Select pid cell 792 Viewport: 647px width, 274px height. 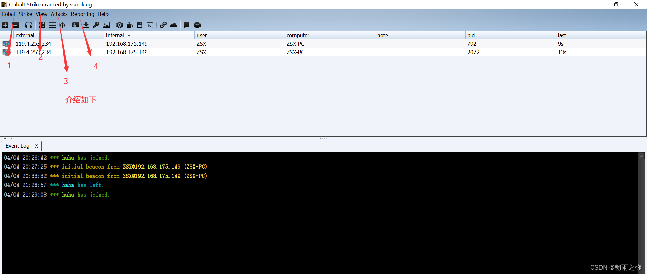(472, 44)
